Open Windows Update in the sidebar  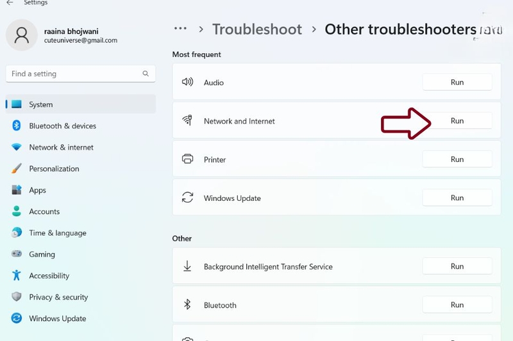81,319
